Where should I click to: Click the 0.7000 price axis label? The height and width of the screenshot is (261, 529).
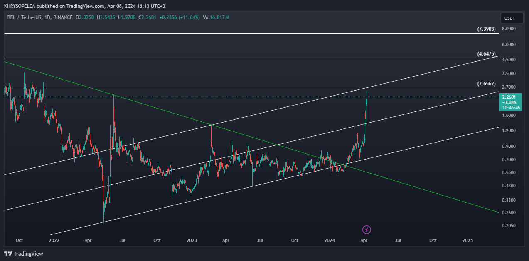point(509,159)
